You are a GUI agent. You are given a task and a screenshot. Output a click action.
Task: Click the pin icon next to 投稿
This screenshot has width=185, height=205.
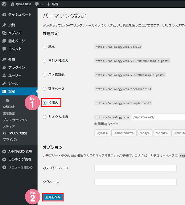pyautogui.click(x=4, y=25)
